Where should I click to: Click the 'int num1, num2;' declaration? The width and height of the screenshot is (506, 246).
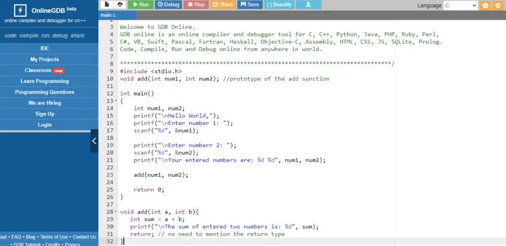(160, 108)
